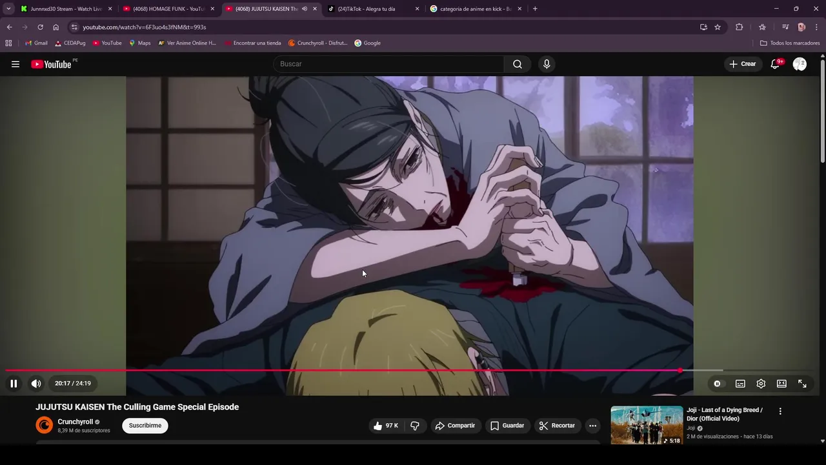This screenshot has width=826, height=465.
Task: Open the browser three-dot menu
Action: [817, 27]
